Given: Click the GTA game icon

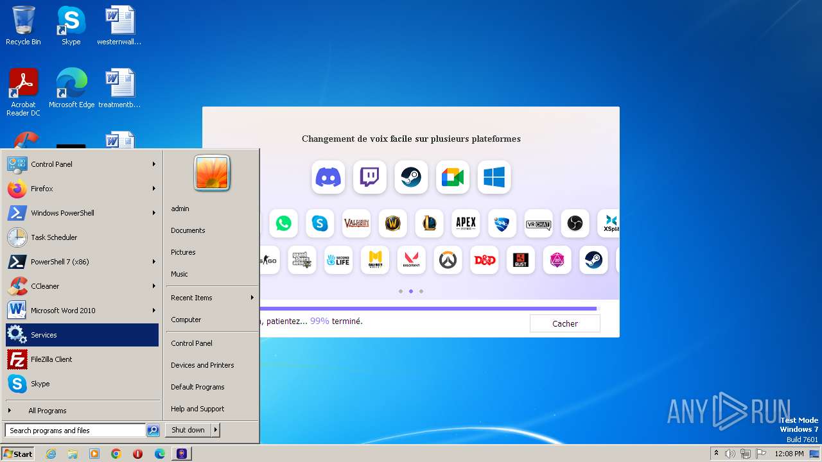Looking at the screenshot, I should tap(302, 260).
